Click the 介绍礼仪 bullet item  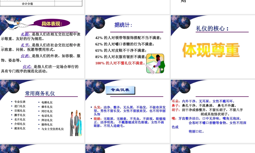[20, 124]
